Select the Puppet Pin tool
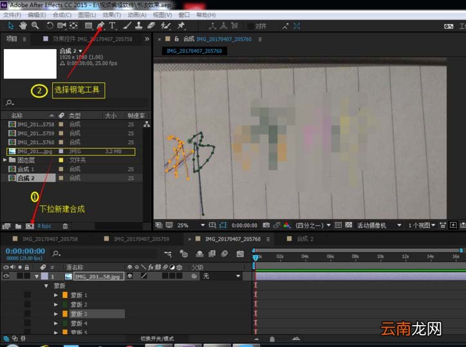466x347 pixels. coord(181,26)
